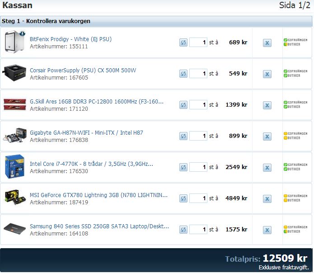Click the Corsair power supply thumbnail
314x273 pixels.
14,73
